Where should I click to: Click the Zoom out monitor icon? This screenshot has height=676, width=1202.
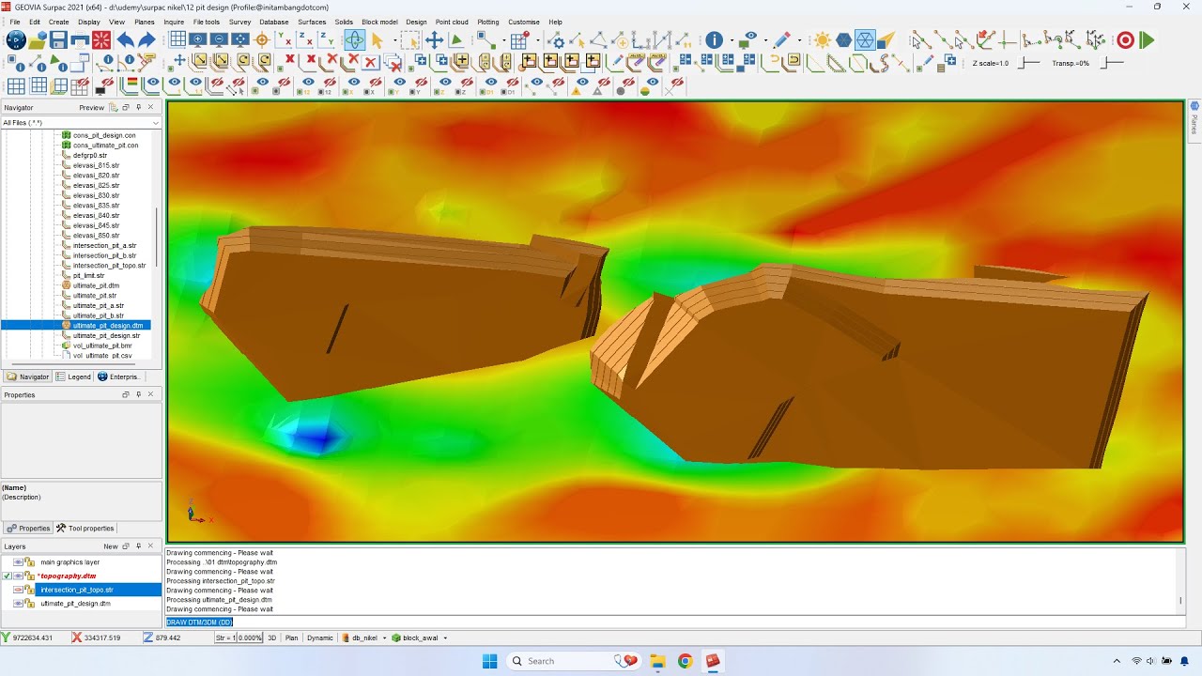(x=219, y=39)
